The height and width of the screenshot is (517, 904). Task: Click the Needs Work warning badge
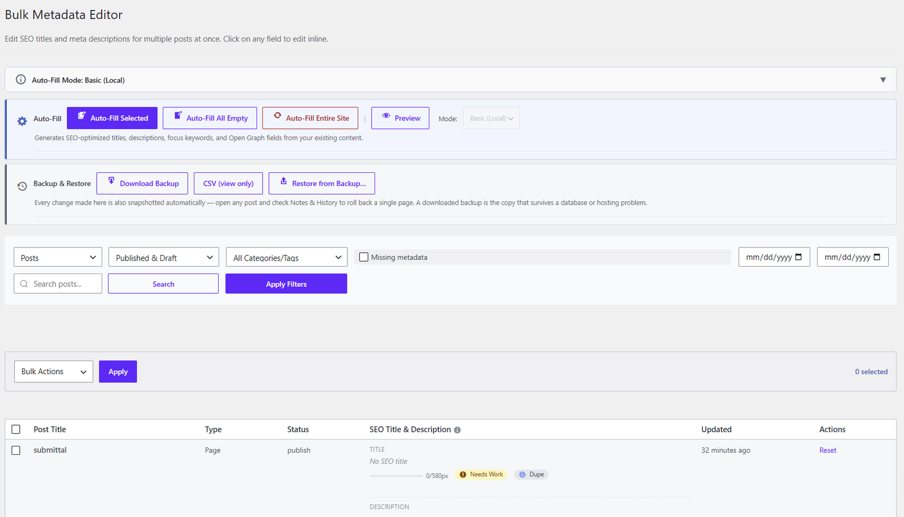pos(481,475)
